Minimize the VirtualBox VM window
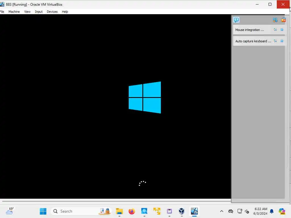Viewport: 291px width, 218px height. tap(257, 4)
